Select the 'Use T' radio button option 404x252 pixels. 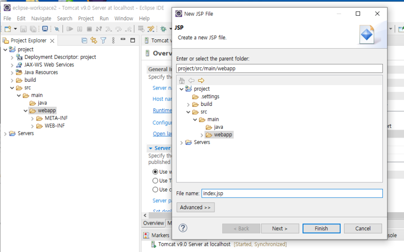[x=155, y=181]
